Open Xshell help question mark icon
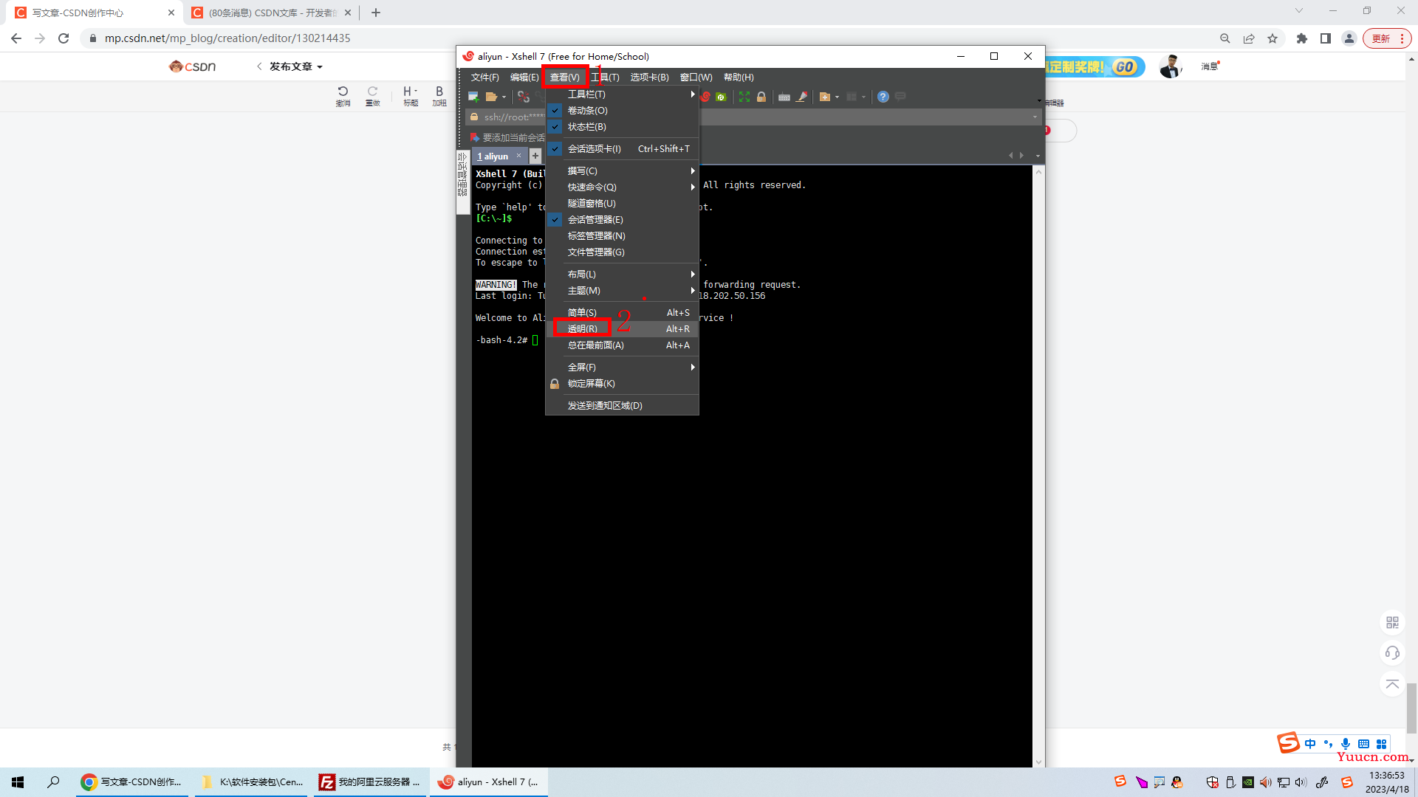Screen dimensions: 1418x797 [883, 97]
